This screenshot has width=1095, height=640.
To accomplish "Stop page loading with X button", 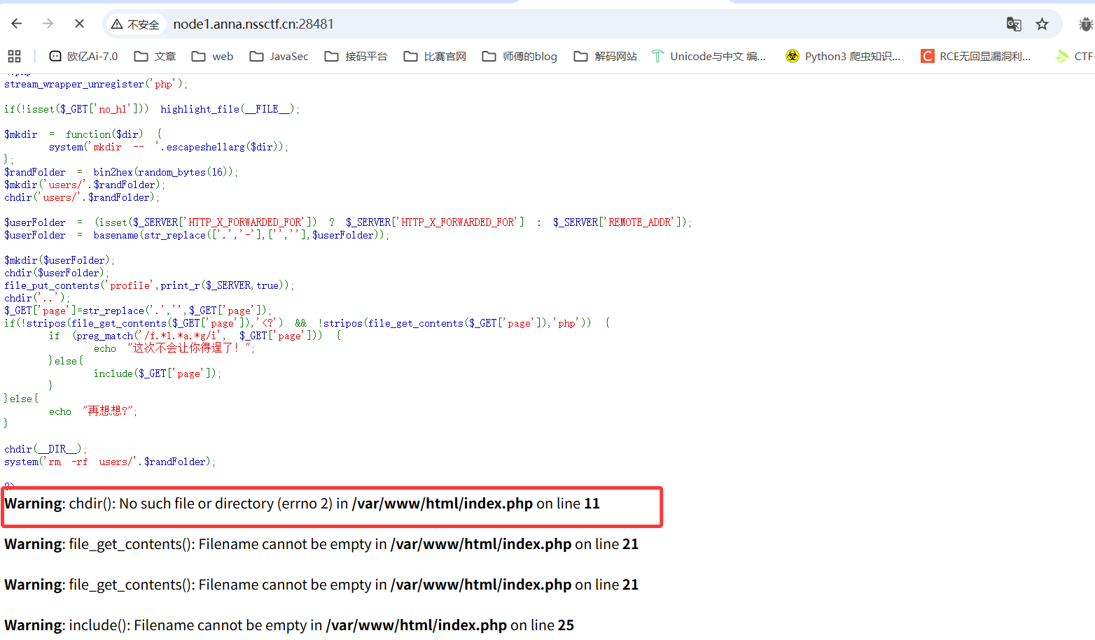I will 79,24.
